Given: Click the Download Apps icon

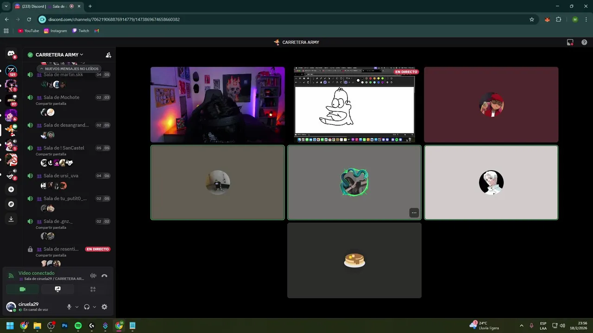Looking at the screenshot, I should [11, 219].
